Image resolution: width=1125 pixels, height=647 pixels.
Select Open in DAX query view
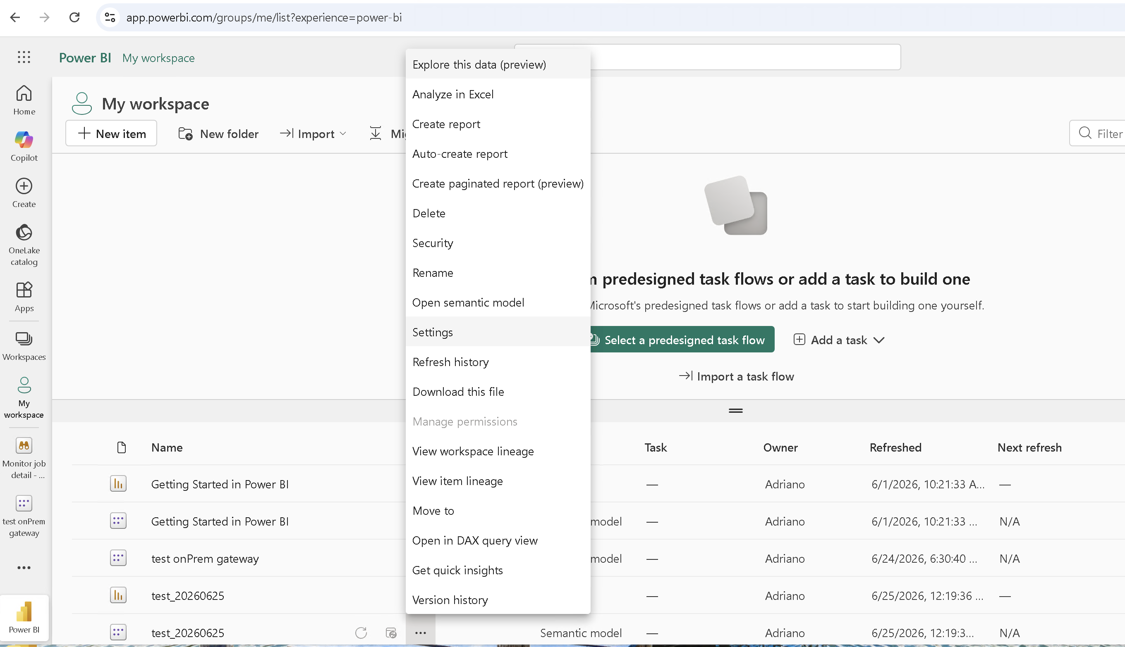[498, 541]
